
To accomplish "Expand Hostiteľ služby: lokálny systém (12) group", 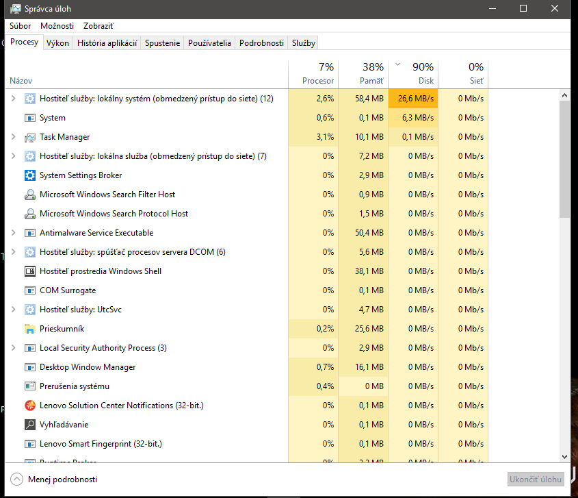I will [x=13, y=99].
